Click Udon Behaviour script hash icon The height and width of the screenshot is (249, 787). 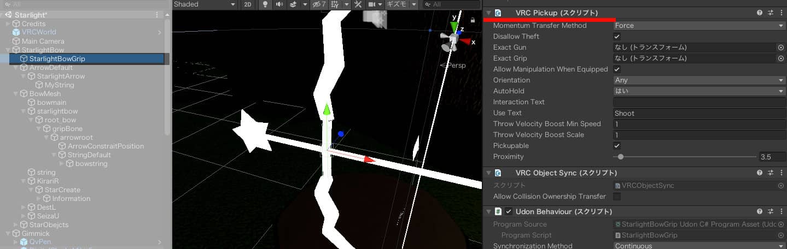[x=498, y=211]
